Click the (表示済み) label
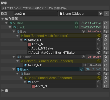 (95, 65)
